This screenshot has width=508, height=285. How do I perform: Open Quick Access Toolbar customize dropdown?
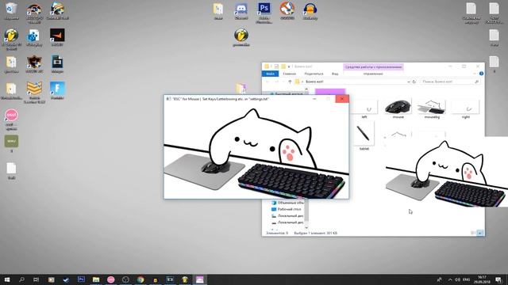pyautogui.click(x=289, y=66)
